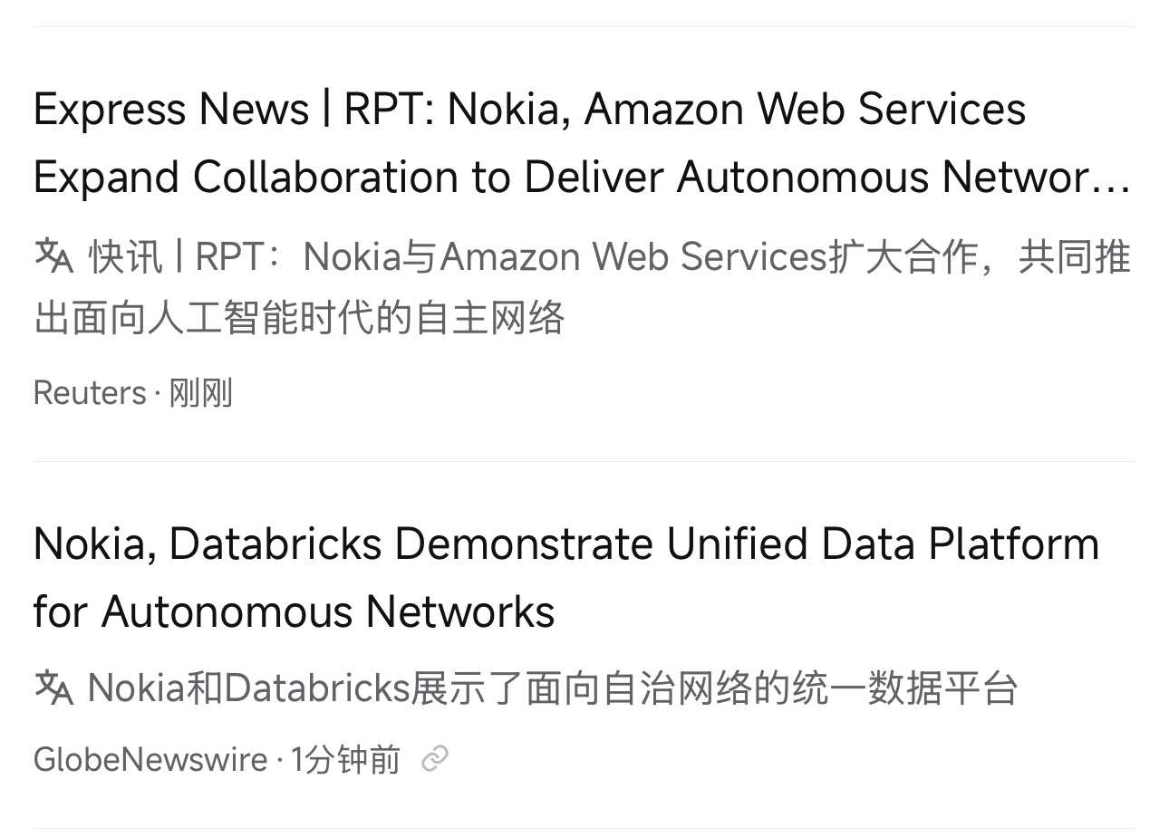
Task: Click "for Autonomous Networks" headline line
Action: point(294,611)
